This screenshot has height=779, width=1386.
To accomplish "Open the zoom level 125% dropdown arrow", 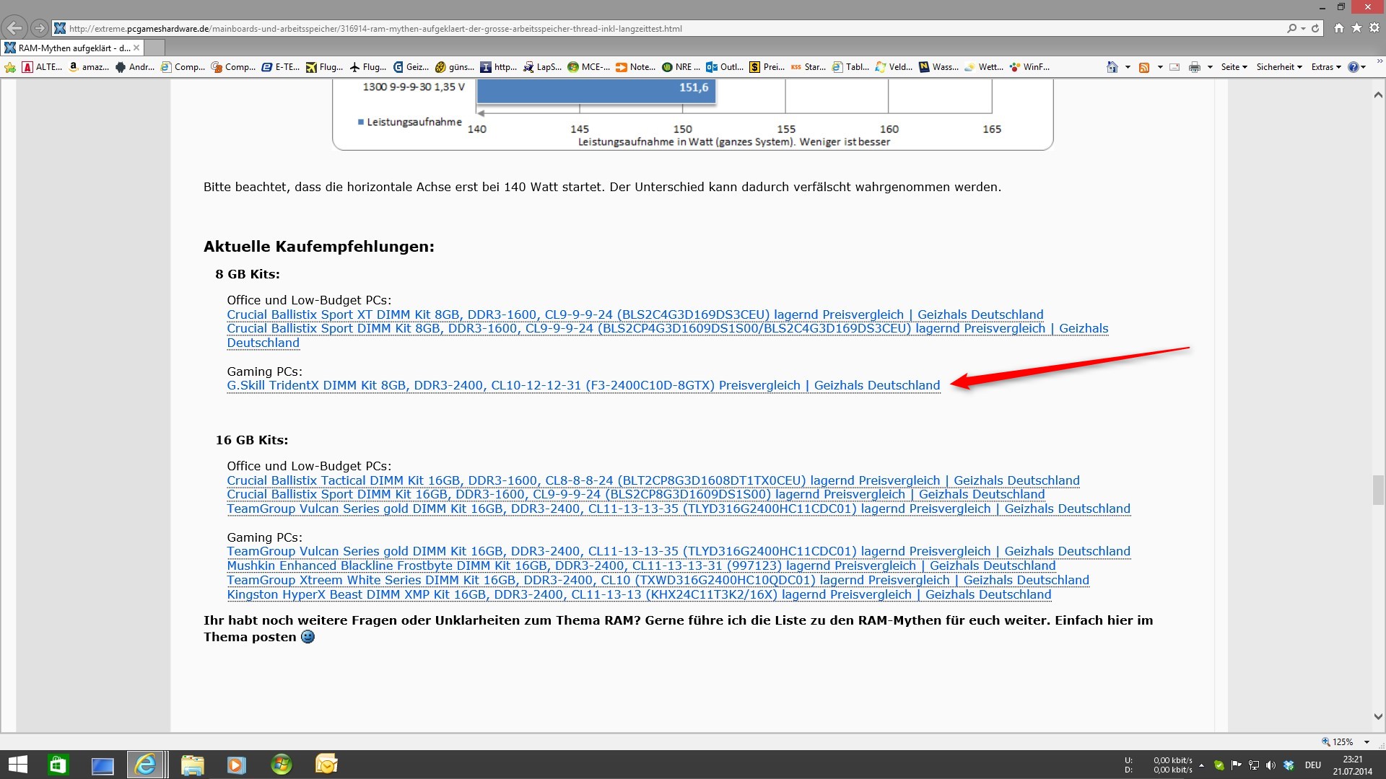I will (x=1367, y=741).
